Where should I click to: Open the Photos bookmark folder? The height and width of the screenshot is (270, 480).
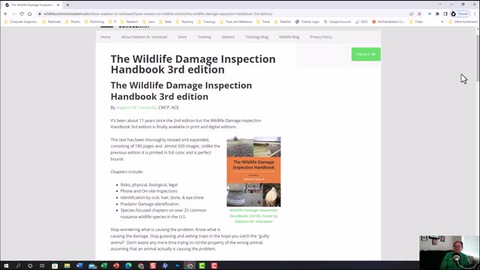[73, 22]
